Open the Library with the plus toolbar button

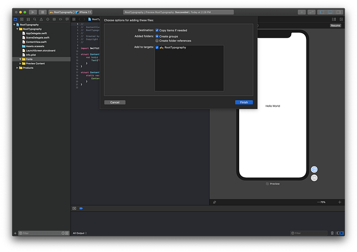click(x=302, y=12)
